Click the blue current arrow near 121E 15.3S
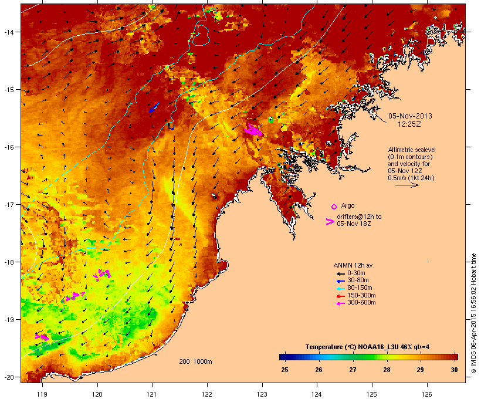 (154, 107)
